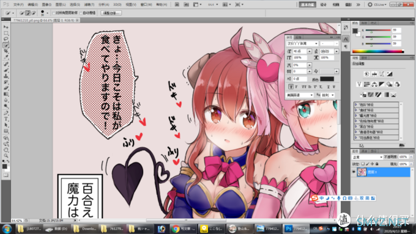Click the Character panel text color swatch

tap(327, 79)
